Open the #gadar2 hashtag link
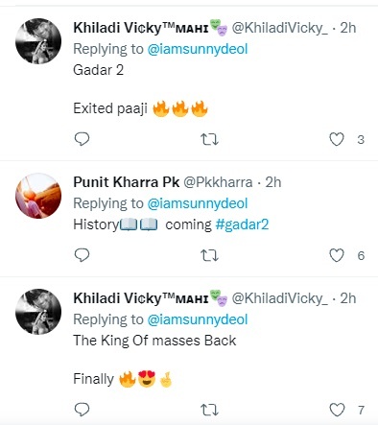 click(242, 224)
